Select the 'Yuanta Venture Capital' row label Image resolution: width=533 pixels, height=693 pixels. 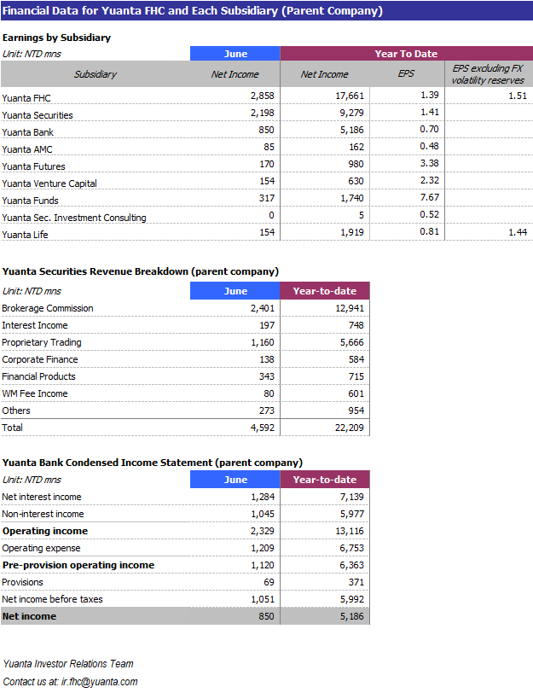(49, 183)
